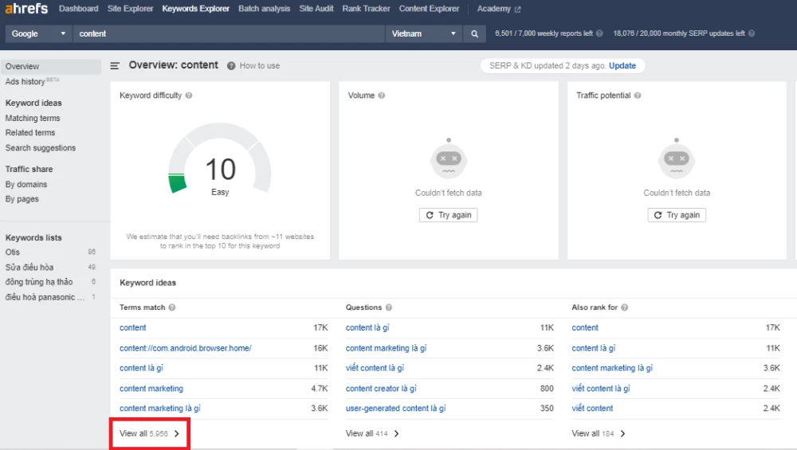
Task: Click the Questions info icon
Action: [x=389, y=307]
